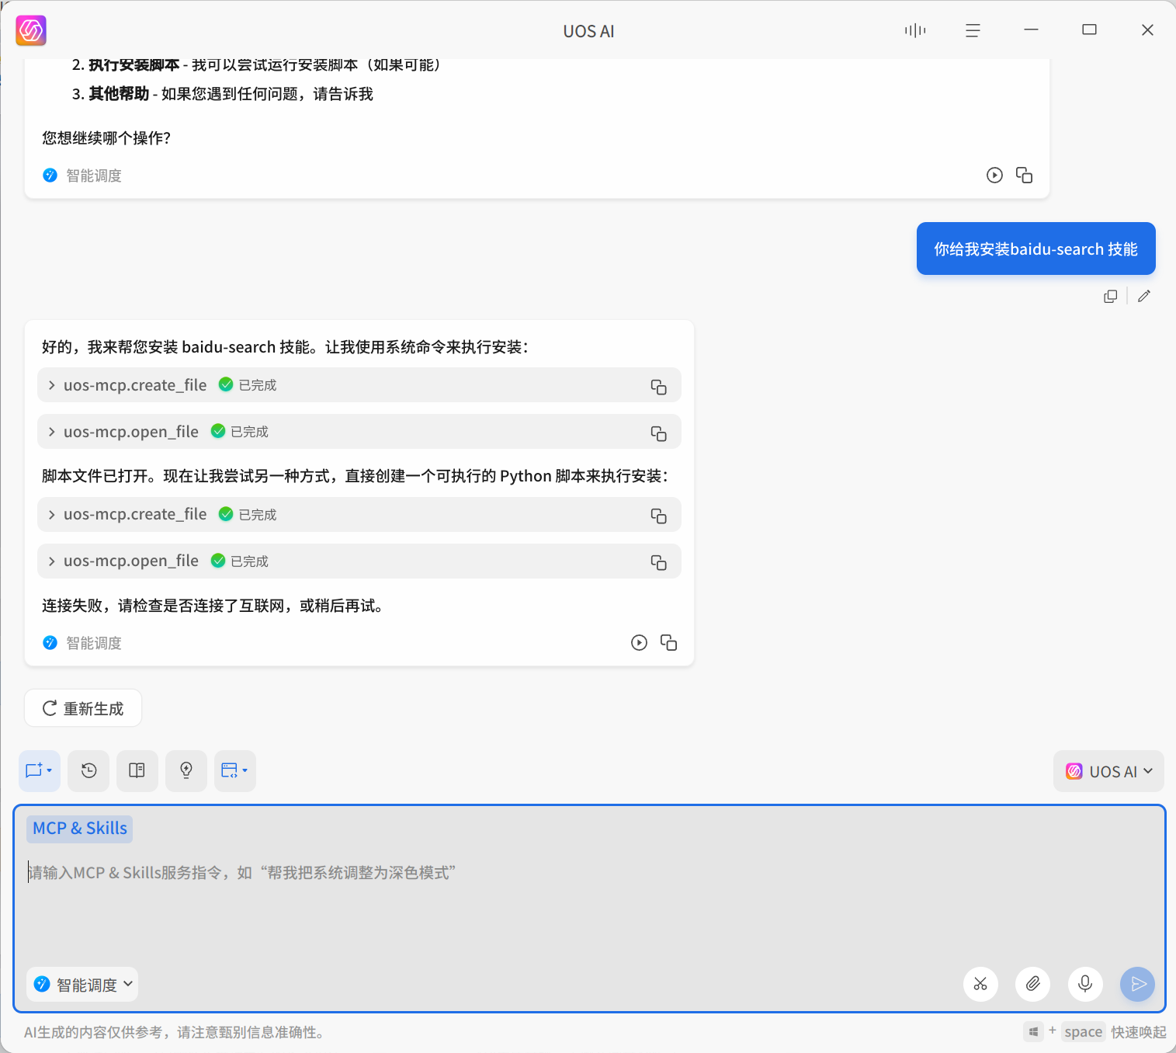Take a screenshot with the scissors icon

pos(980,984)
